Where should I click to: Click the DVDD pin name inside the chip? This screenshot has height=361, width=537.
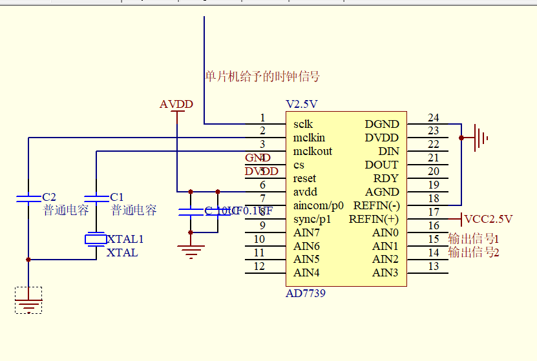[382, 138]
